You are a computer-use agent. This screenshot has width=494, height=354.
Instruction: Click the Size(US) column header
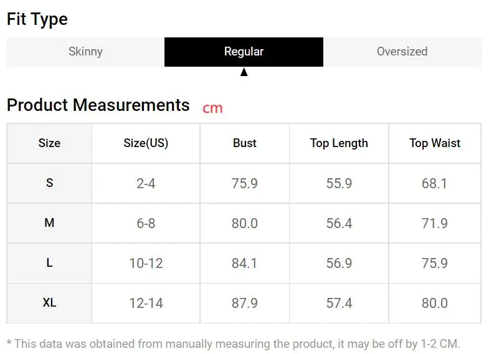click(x=146, y=143)
